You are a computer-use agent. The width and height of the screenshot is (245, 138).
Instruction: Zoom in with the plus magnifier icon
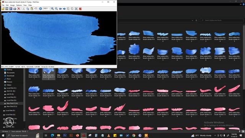(x=52, y=9)
